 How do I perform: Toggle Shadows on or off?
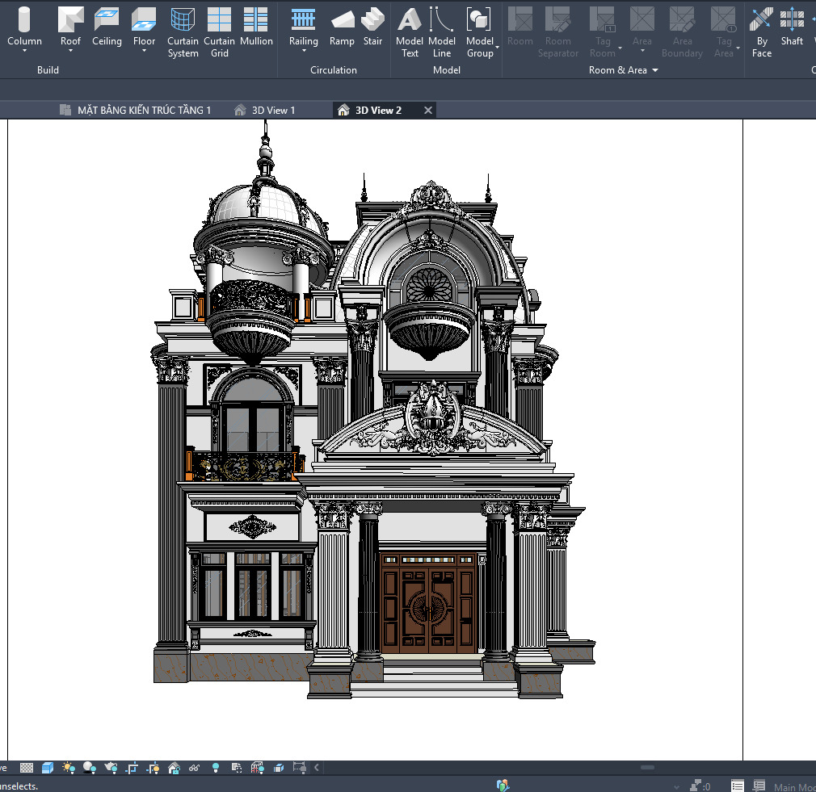90,768
